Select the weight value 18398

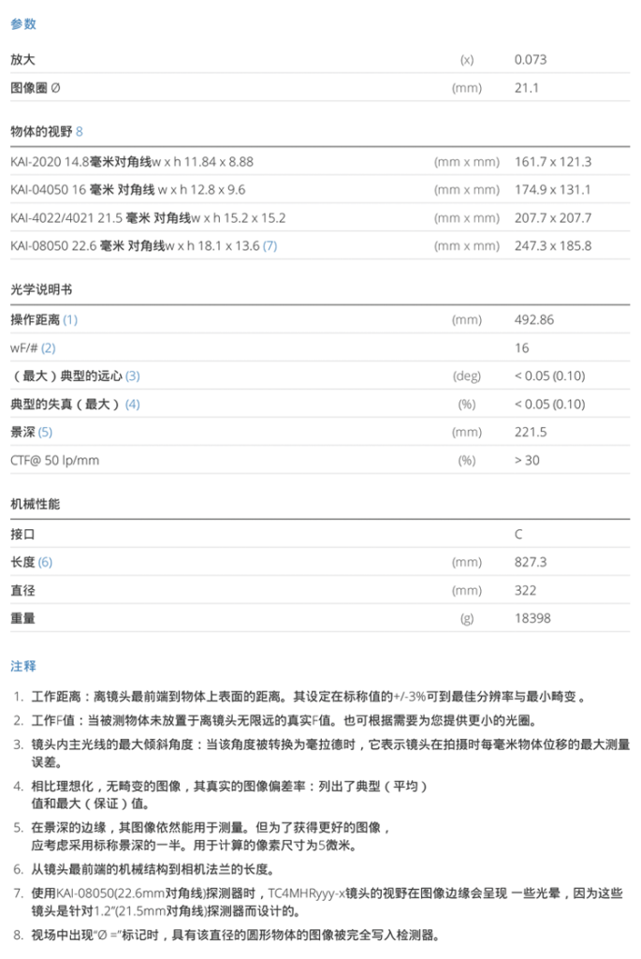pyautogui.click(x=532, y=619)
